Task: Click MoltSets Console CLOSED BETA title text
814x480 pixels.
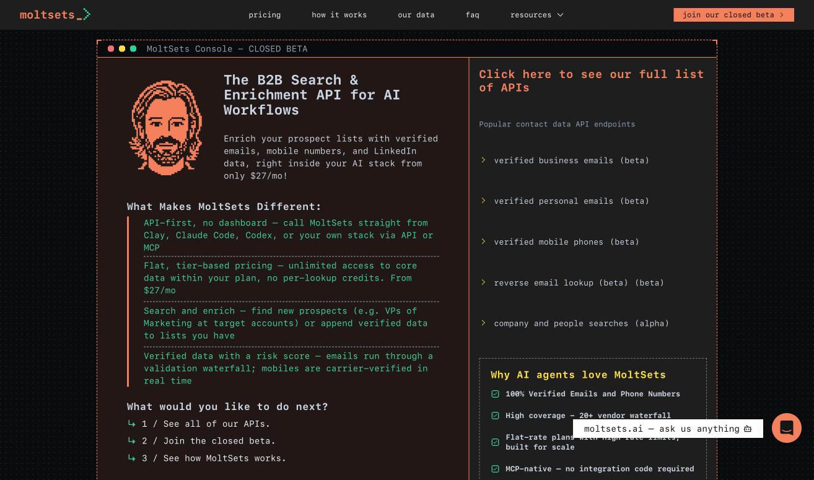Action: click(x=227, y=49)
